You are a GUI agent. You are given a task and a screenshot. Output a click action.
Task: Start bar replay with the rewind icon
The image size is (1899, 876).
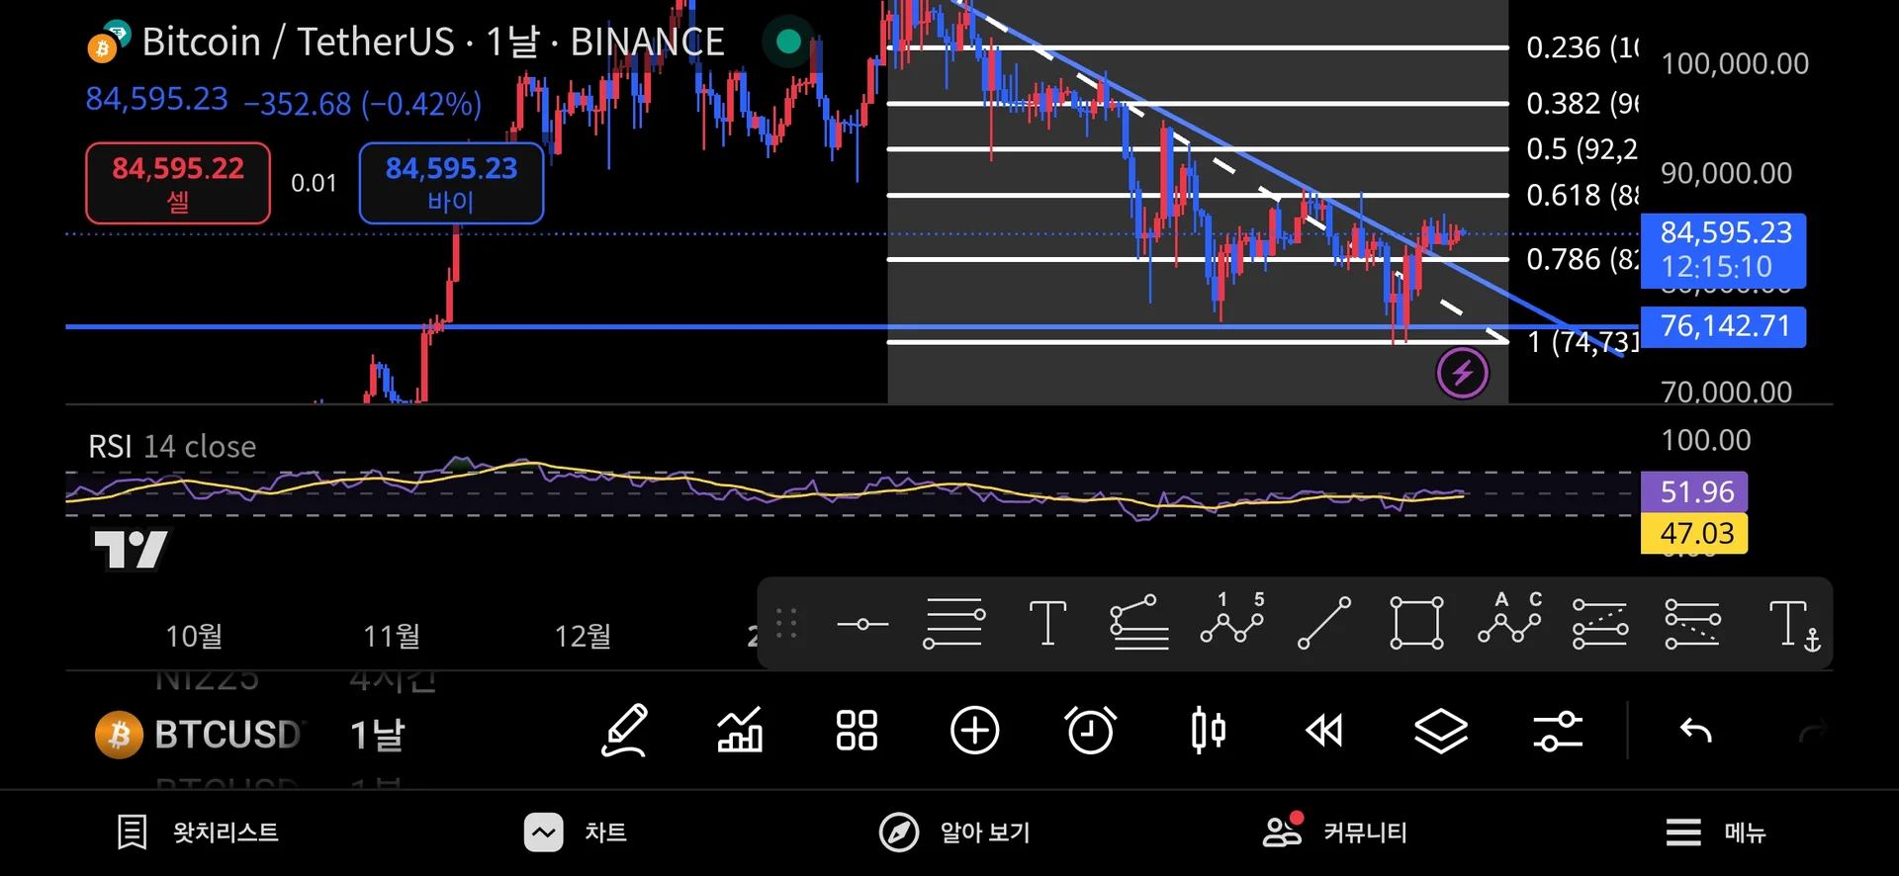[x=1324, y=732]
